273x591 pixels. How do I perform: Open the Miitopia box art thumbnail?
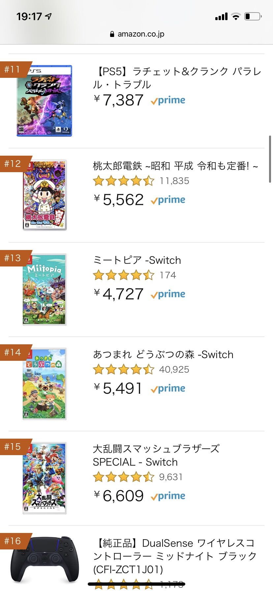(45, 290)
